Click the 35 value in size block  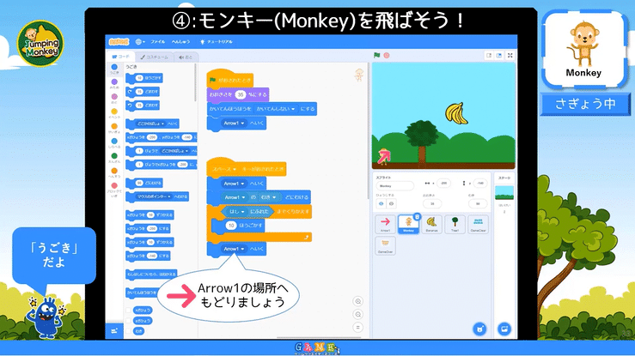(240, 94)
